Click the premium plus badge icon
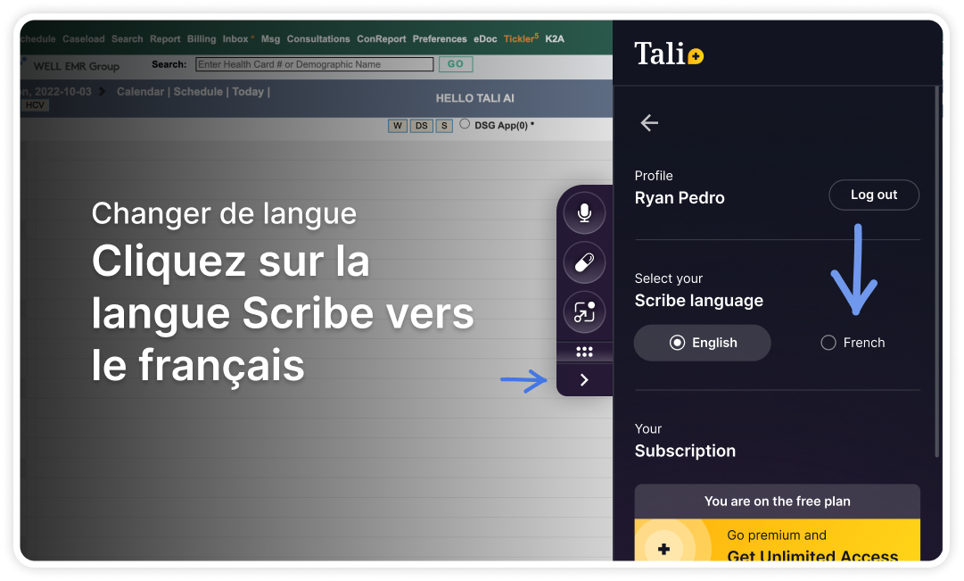 click(x=664, y=548)
